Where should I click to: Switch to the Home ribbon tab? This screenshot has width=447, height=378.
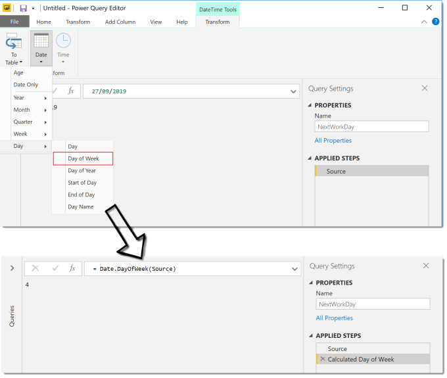43,22
